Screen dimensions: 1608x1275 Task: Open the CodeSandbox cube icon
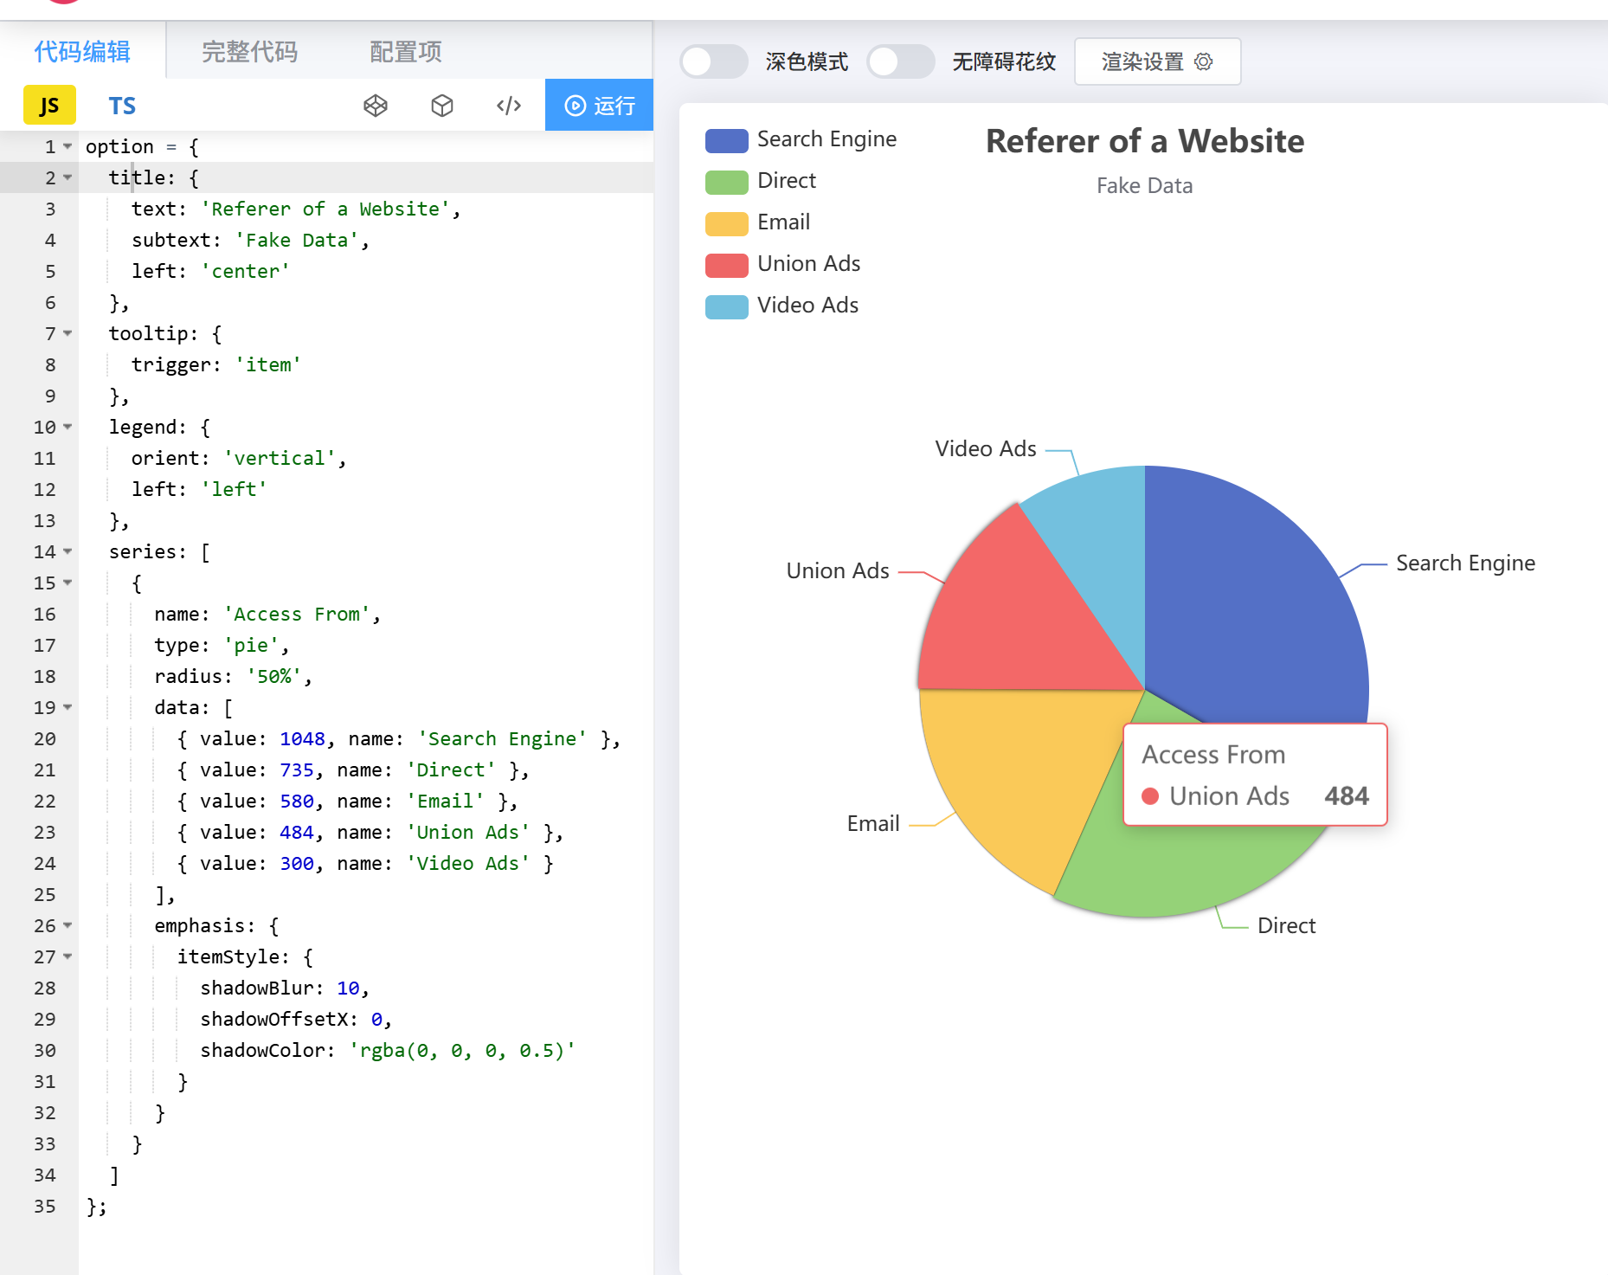442,106
